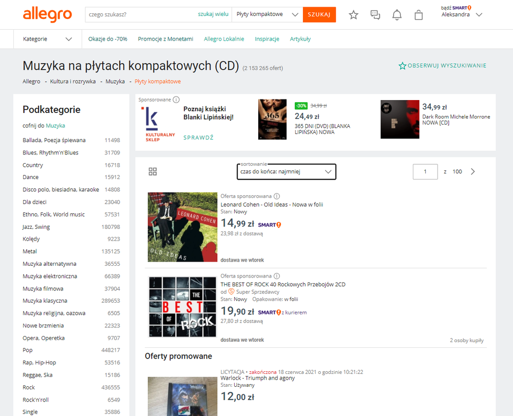
Task: Open Leonard Cohen Old Ideas album thumbnail
Action: point(183,227)
